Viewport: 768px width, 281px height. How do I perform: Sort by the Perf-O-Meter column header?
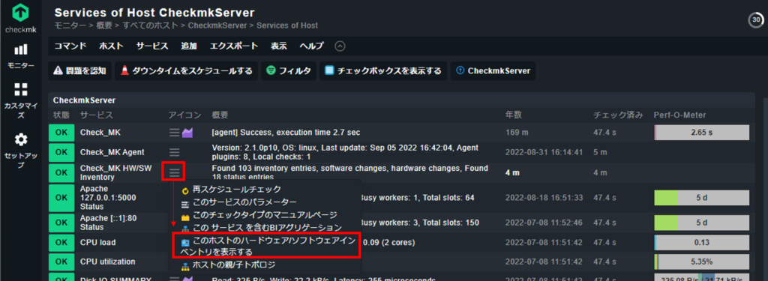click(679, 115)
